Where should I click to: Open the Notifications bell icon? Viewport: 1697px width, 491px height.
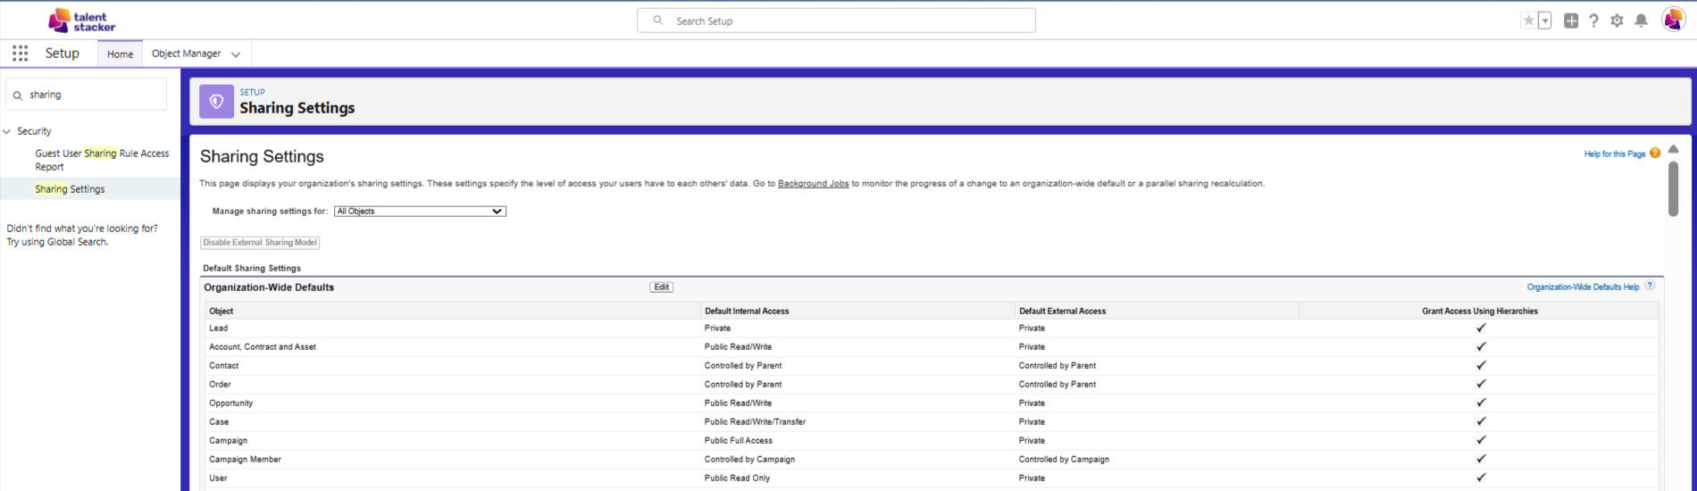tap(1641, 21)
